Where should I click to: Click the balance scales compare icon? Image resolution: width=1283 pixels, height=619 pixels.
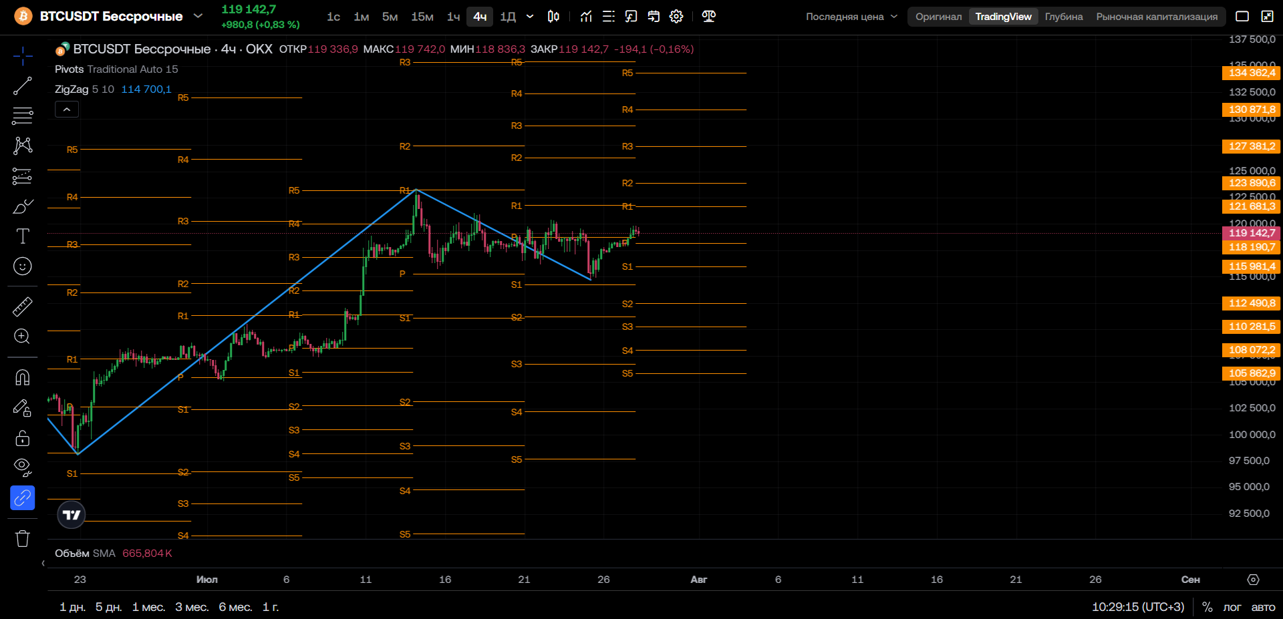[709, 17]
